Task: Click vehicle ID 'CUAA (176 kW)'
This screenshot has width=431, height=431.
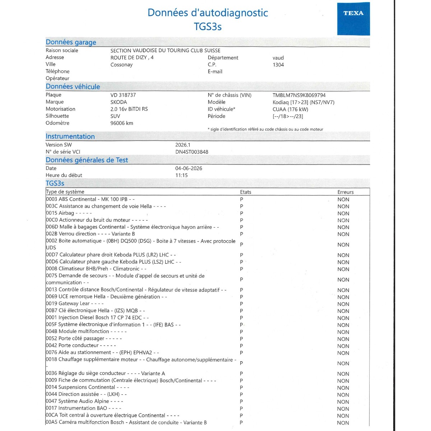Action: click(x=290, y=109)
